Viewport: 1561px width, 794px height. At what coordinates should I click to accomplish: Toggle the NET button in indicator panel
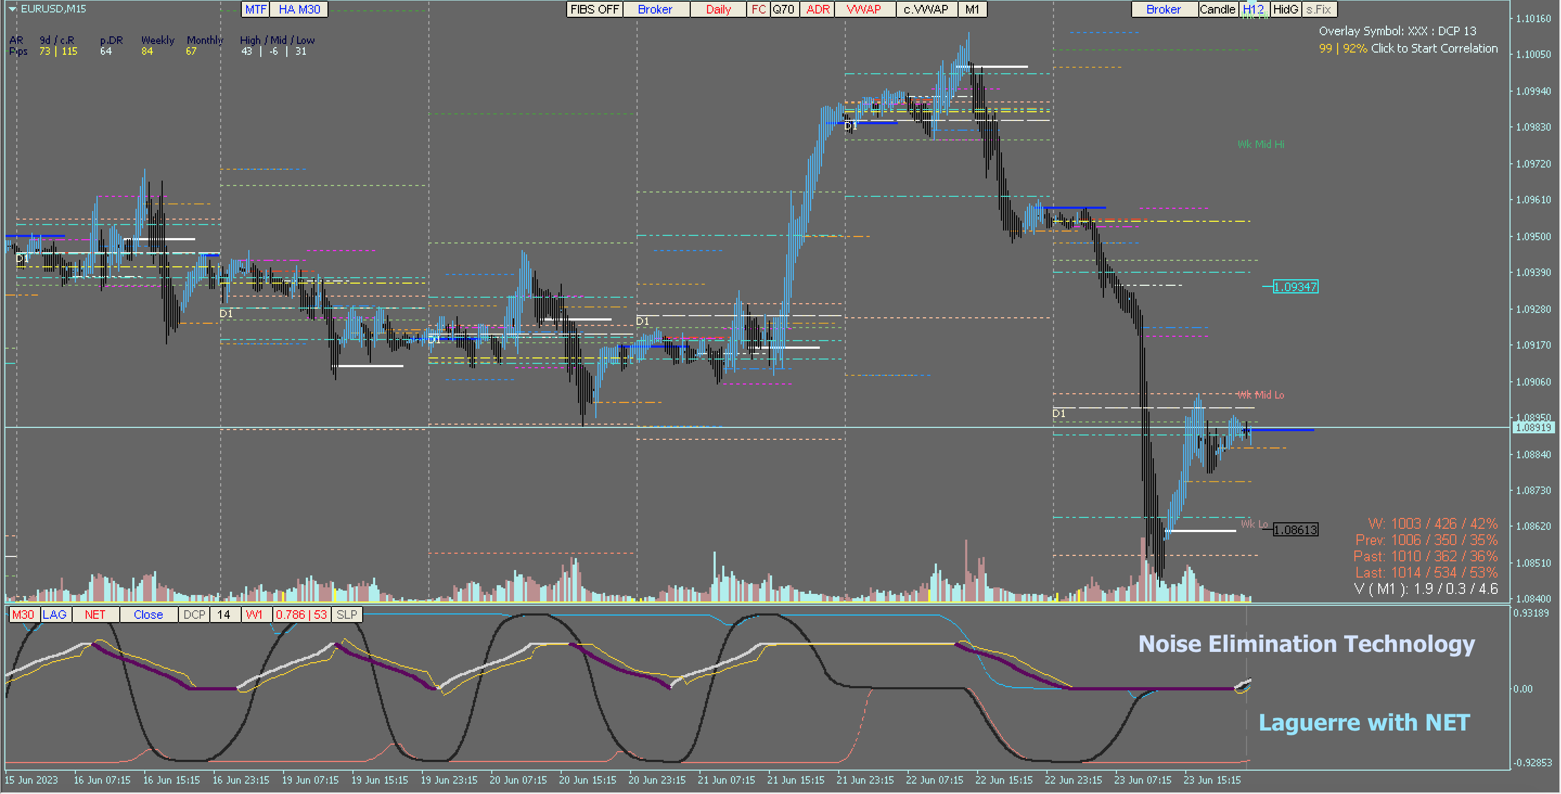(x=95, y=614)
